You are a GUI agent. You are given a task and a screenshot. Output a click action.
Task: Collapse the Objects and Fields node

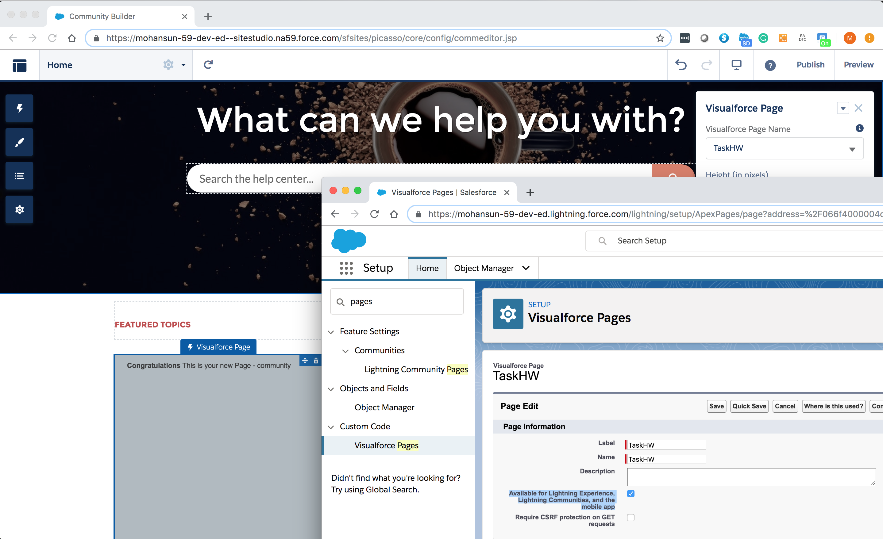(331, 389)
